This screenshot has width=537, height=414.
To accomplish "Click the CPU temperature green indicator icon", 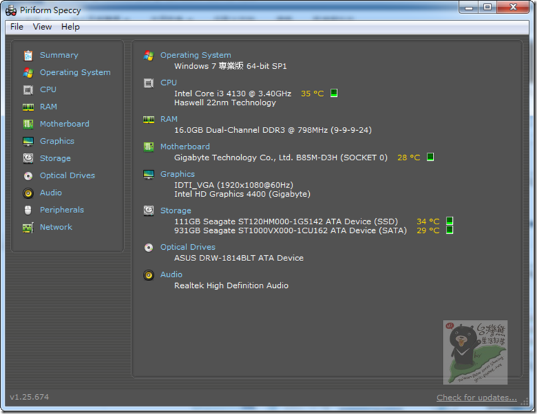I will (334, 93).
